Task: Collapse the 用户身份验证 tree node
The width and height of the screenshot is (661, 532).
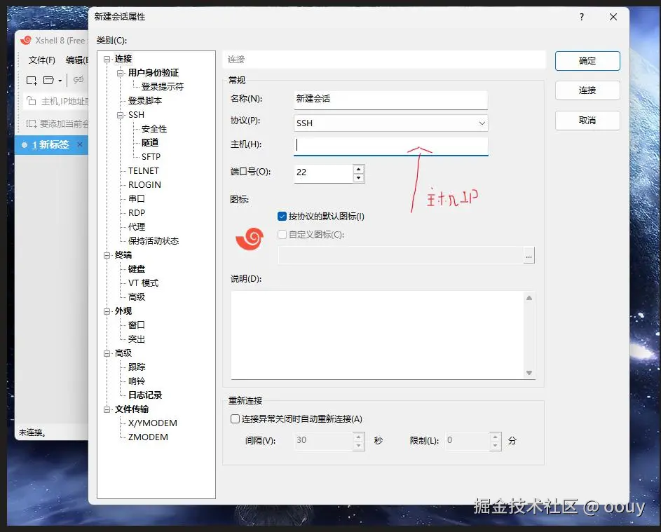Action: (121, 73)
